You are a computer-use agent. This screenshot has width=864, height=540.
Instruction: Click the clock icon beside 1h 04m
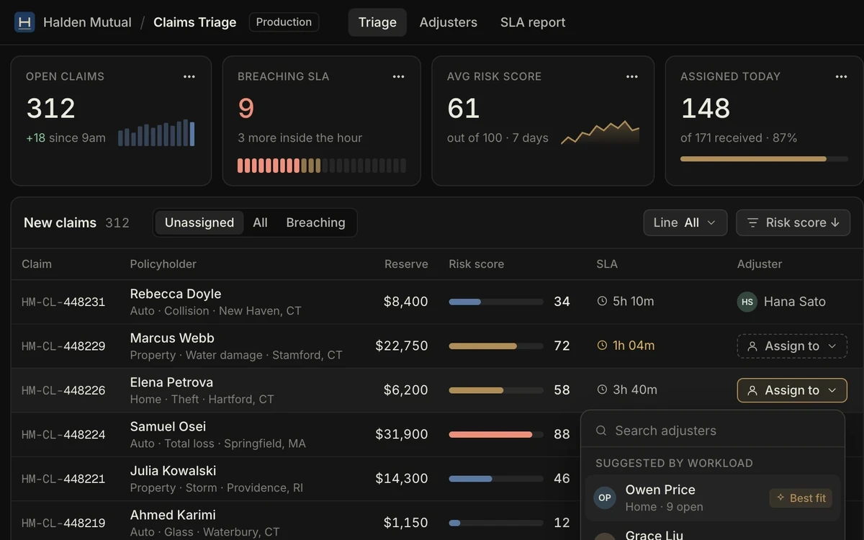click(602, 346)
